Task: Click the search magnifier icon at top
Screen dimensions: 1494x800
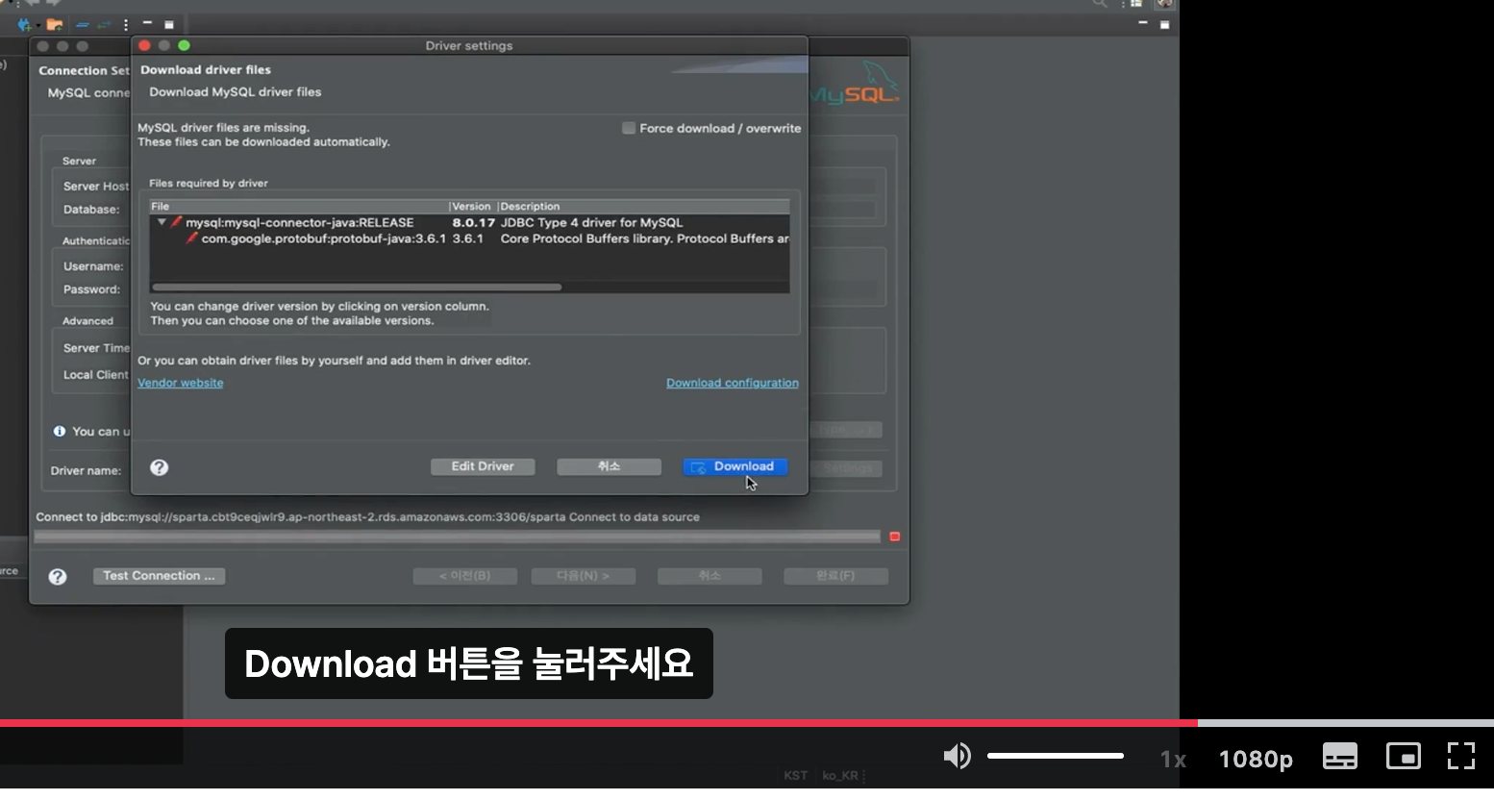Action: click(x=1100, y=4)
